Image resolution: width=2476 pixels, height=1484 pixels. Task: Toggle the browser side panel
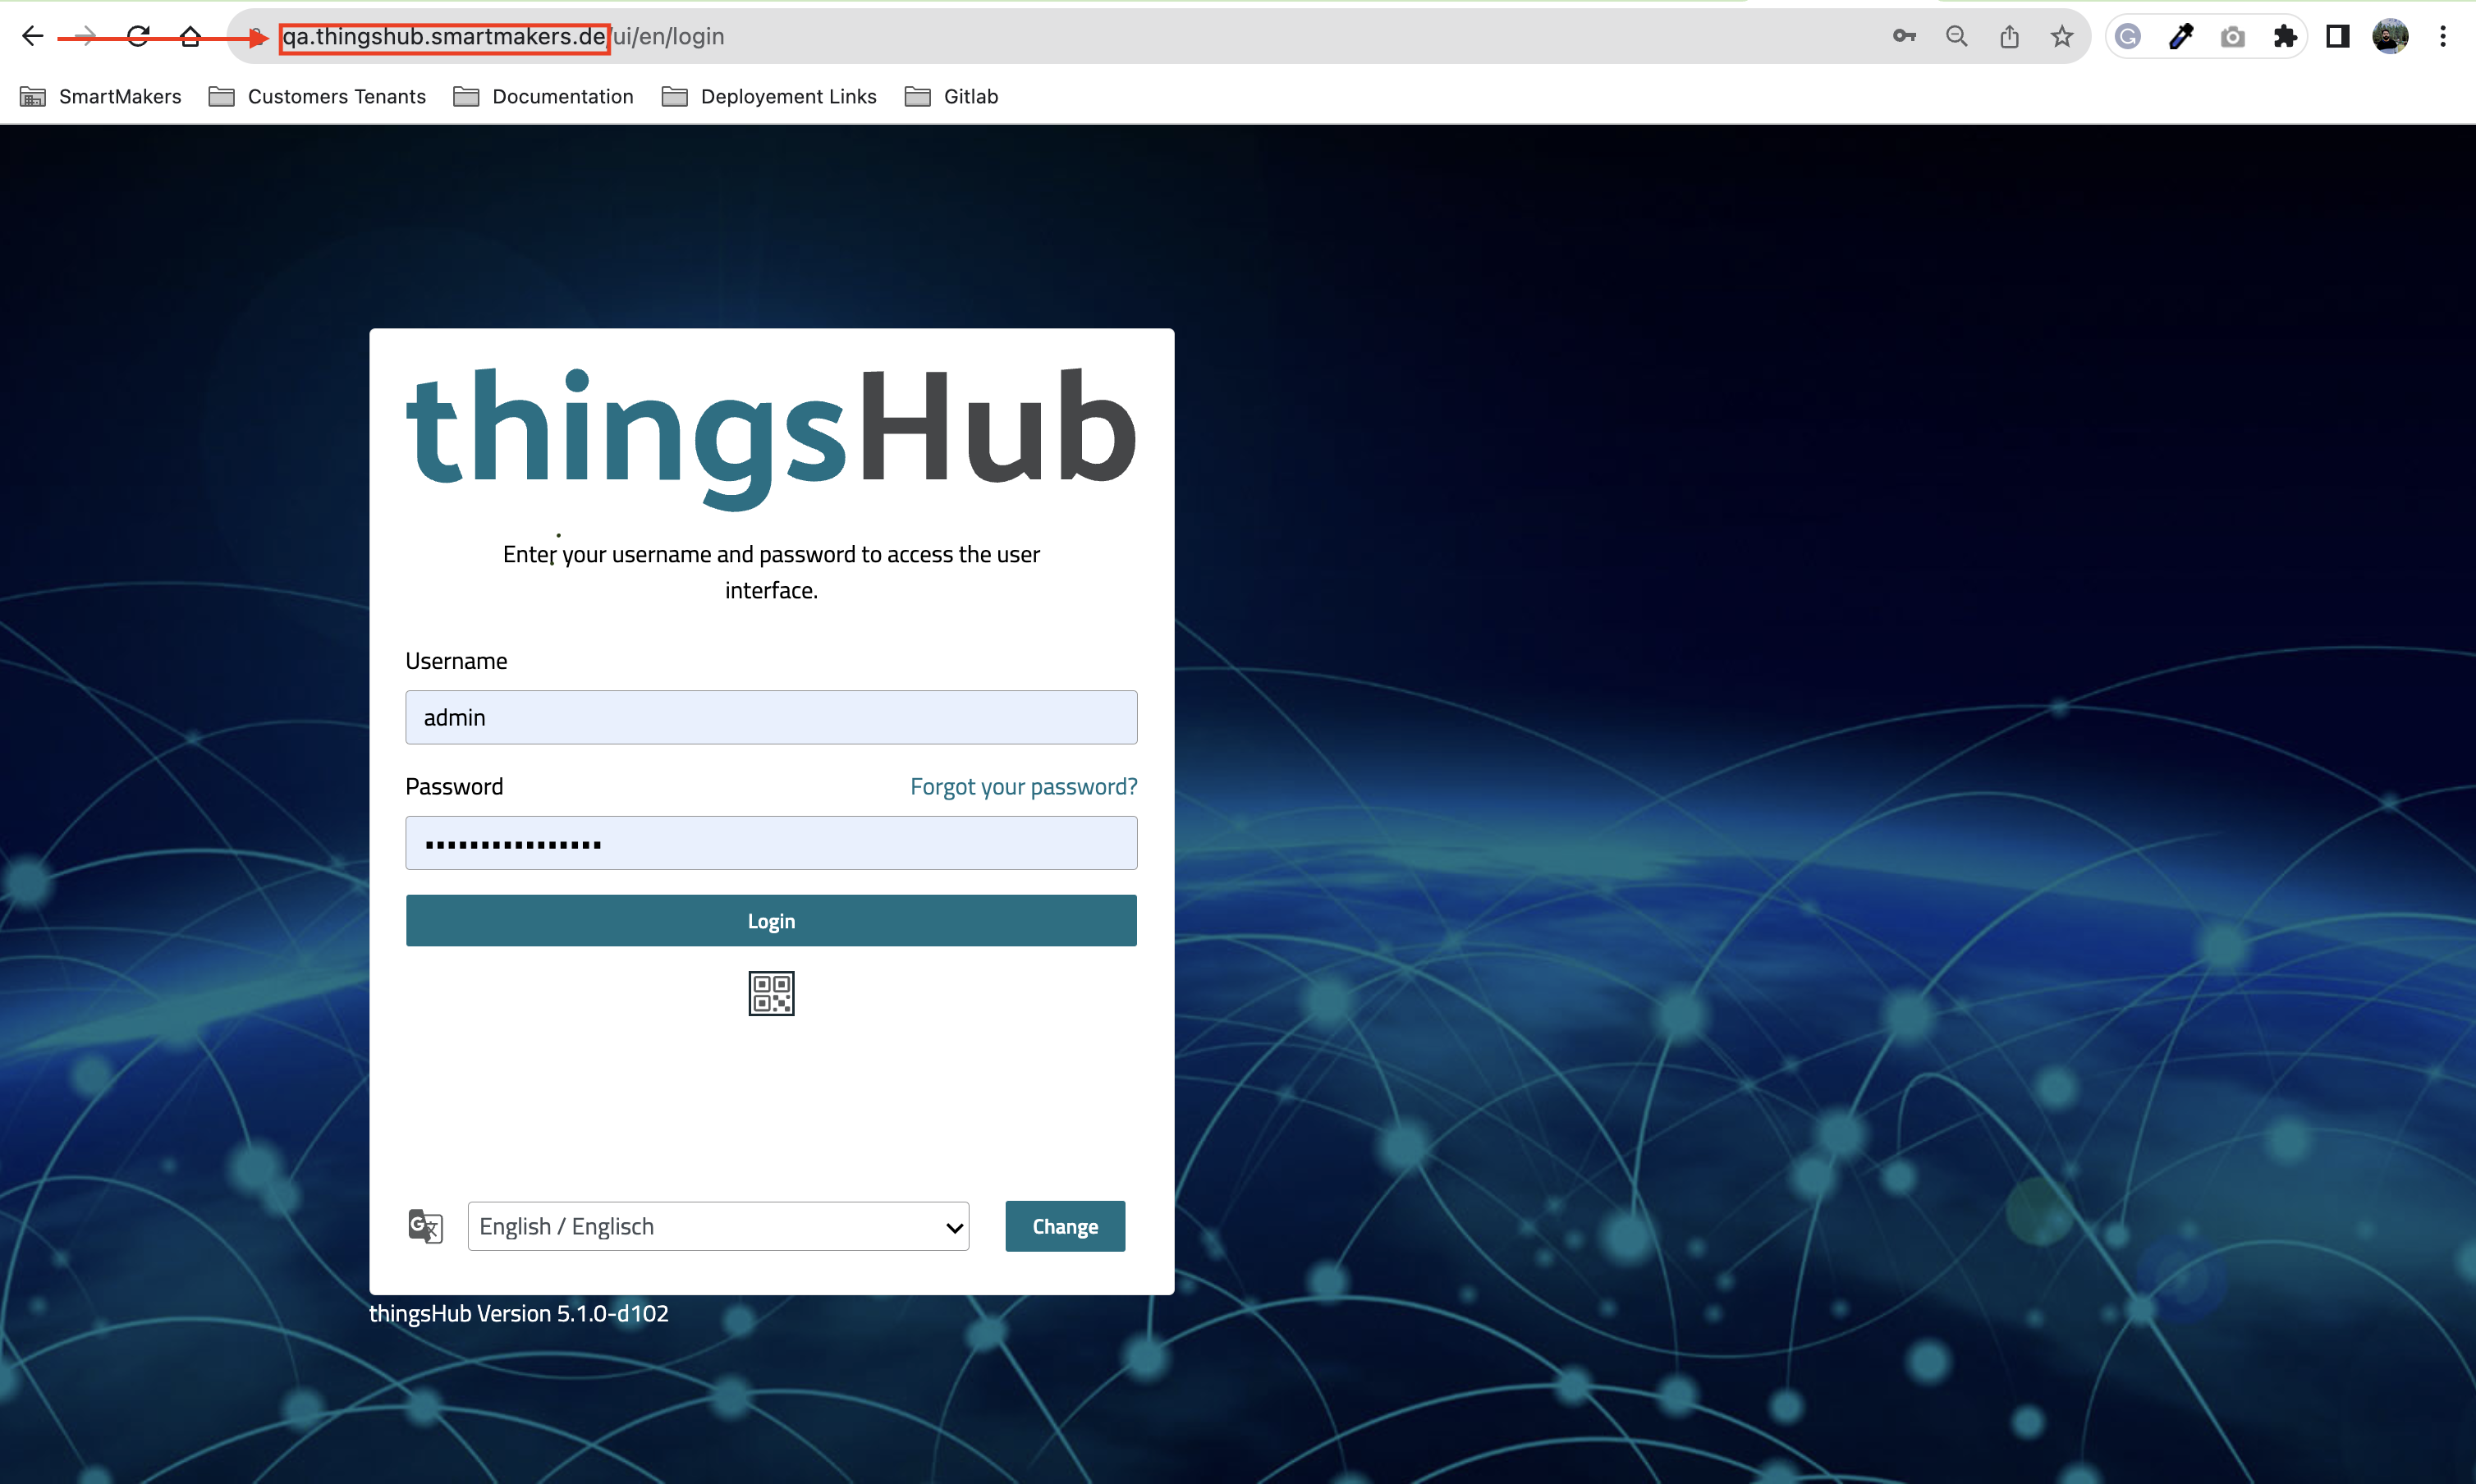coord(2337,37)
